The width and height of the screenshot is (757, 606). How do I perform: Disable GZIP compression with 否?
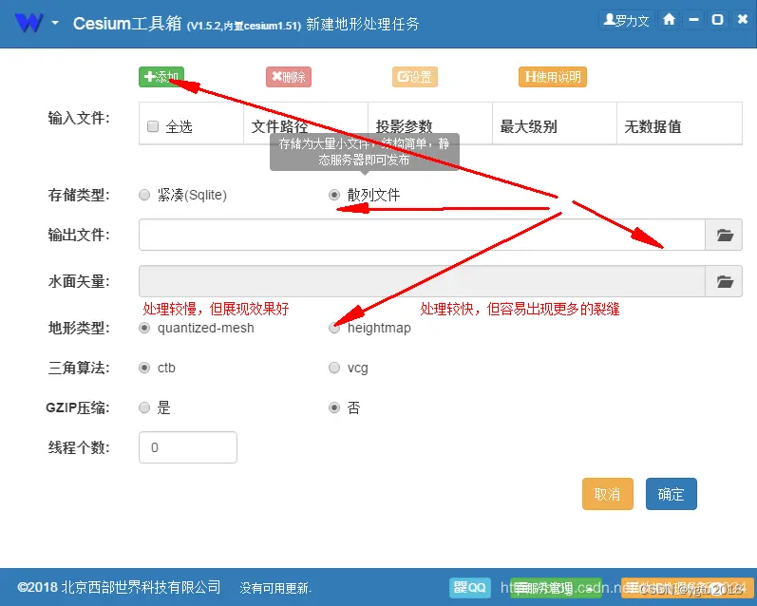tap(334, 408)
